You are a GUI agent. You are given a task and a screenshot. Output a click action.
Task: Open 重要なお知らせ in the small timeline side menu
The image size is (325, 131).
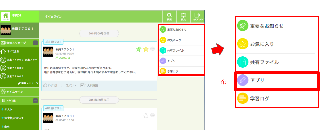click(182, 30)
